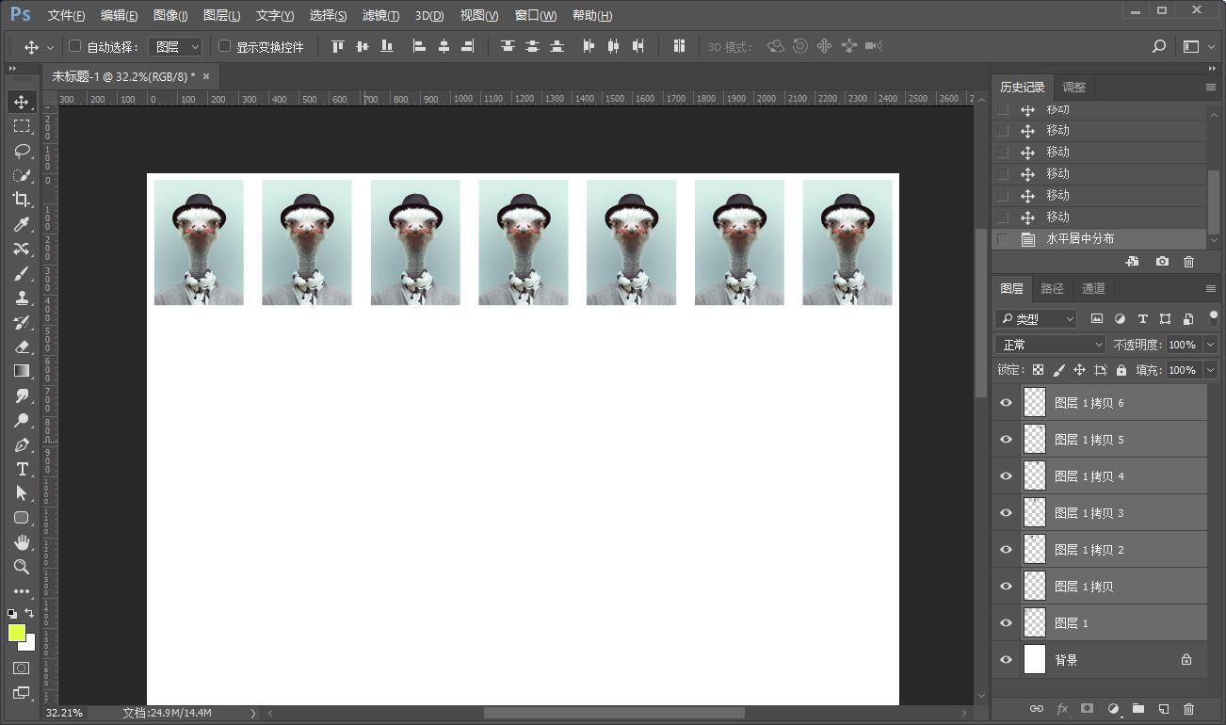Image resolution: width=1226 pixels, height=725 pixels.
Task: Select the Hand tool
Action: point(22,542)
